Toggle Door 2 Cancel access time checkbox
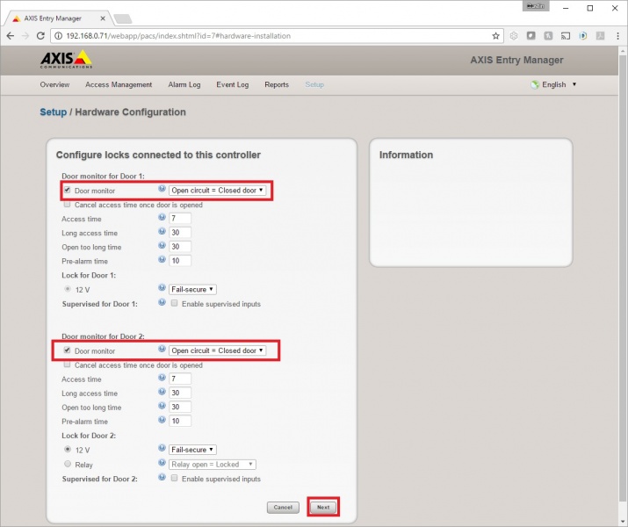The width and height of the screenshot is (628, 527). pyautogui.click(x=68, y=365)
